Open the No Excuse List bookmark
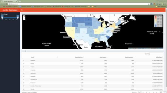 click(x=57, y=6)
